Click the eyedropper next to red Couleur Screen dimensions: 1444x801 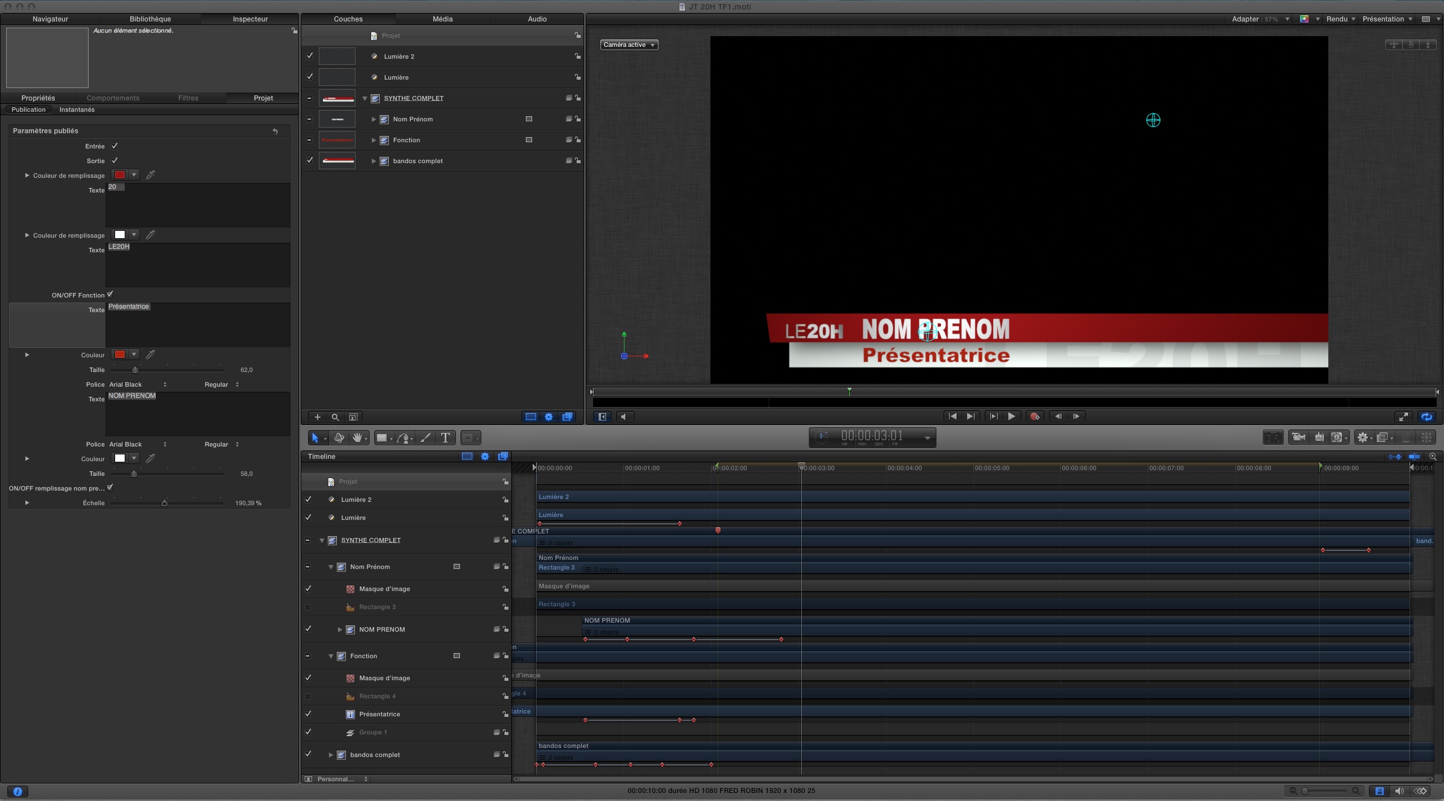coord(150,354)
